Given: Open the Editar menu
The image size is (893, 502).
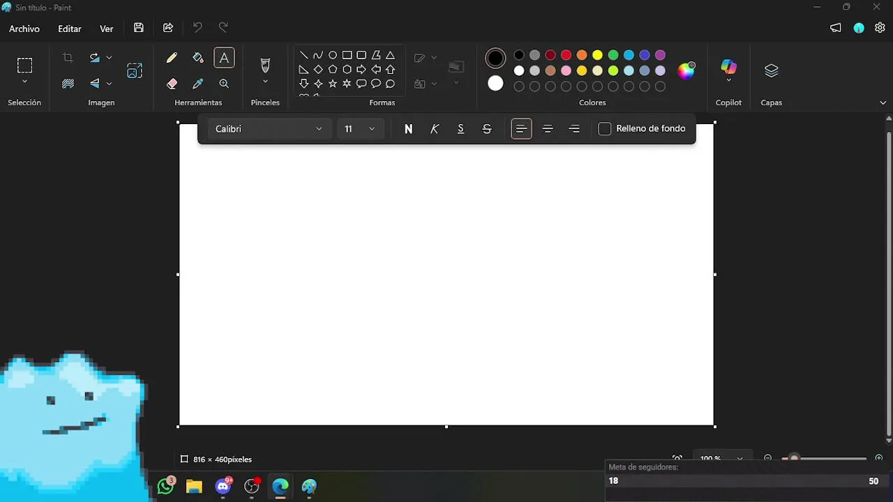Looking at the screenshot, I should [70, 29].
